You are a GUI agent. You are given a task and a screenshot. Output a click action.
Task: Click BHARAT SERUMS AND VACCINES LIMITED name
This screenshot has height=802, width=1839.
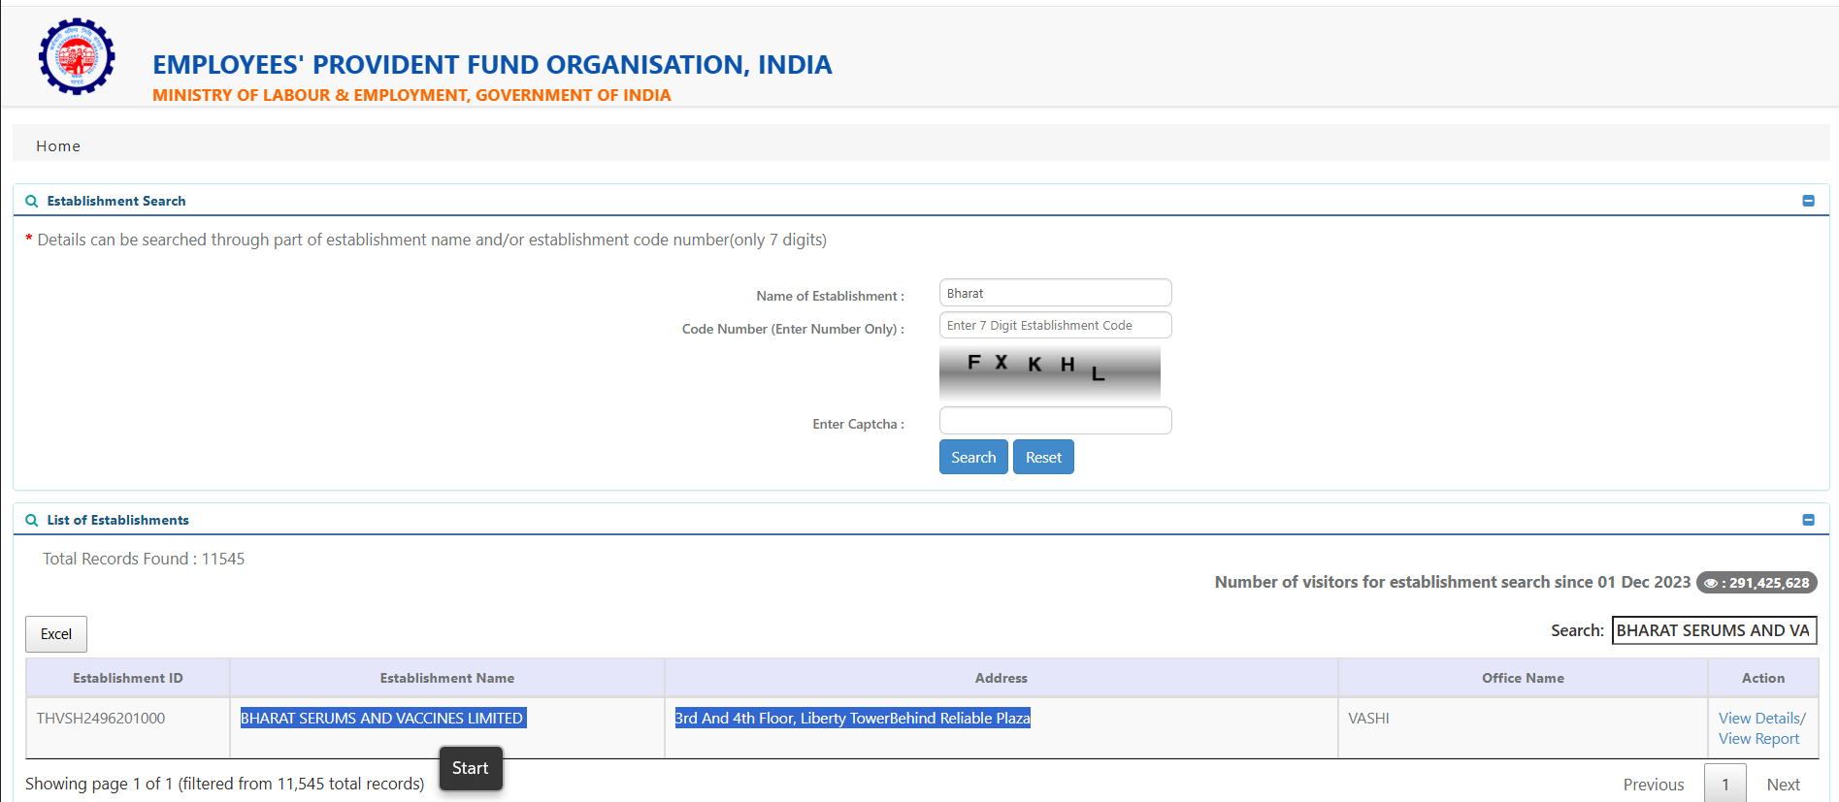[x=382, y=719]
